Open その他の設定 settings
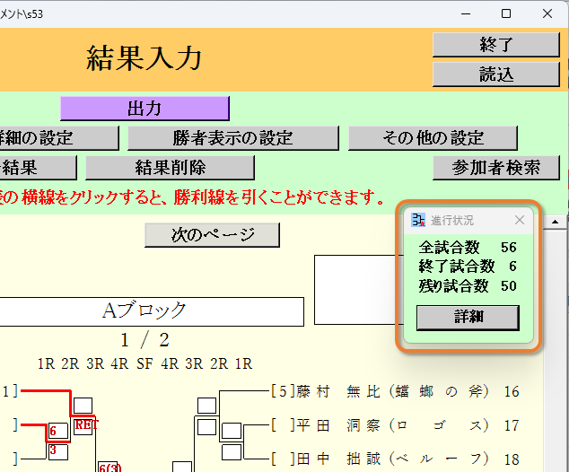 pyautogui.click(x=433, y=138)
